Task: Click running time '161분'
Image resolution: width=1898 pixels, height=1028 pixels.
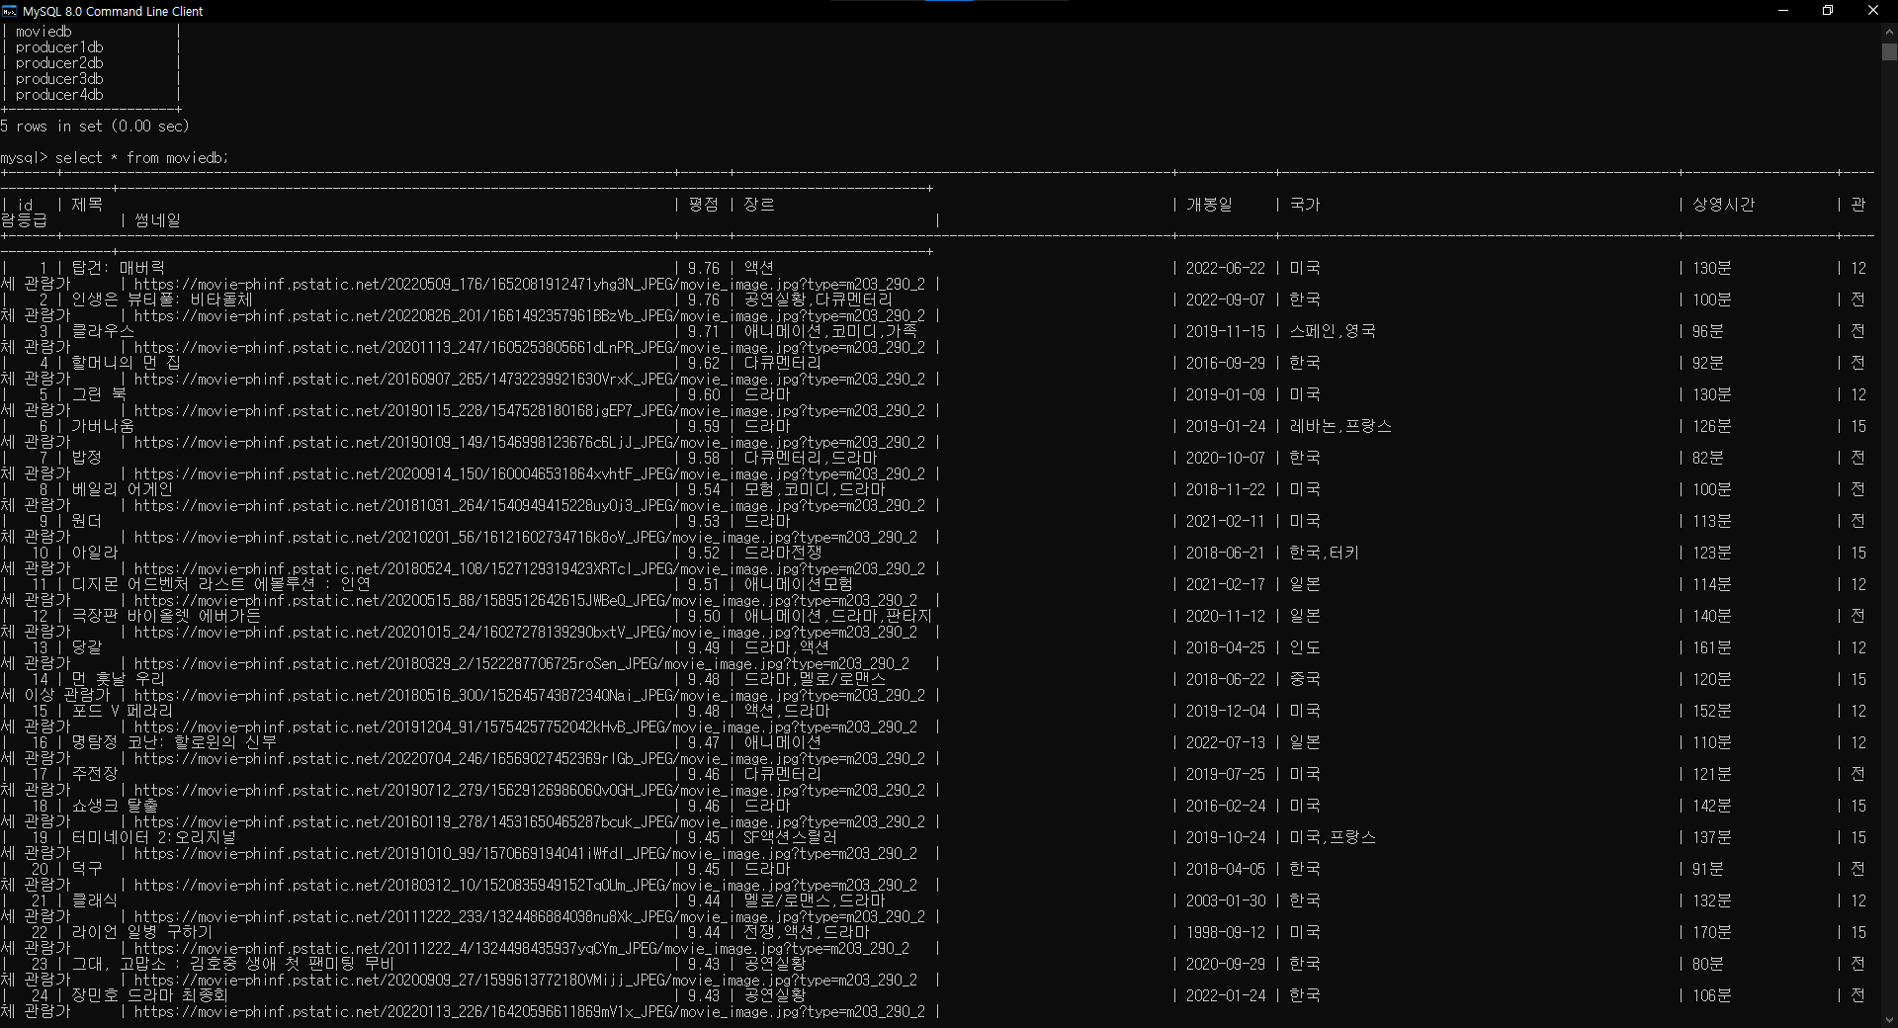Action: [x=1712, y=647]
